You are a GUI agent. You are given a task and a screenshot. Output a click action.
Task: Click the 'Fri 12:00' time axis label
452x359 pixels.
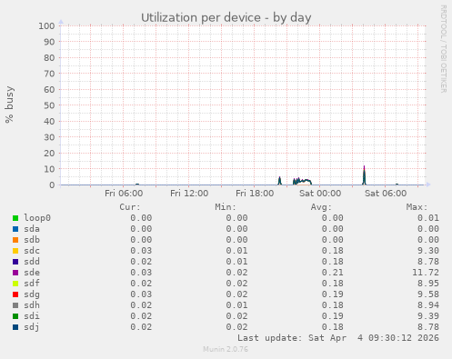[189, 194]
